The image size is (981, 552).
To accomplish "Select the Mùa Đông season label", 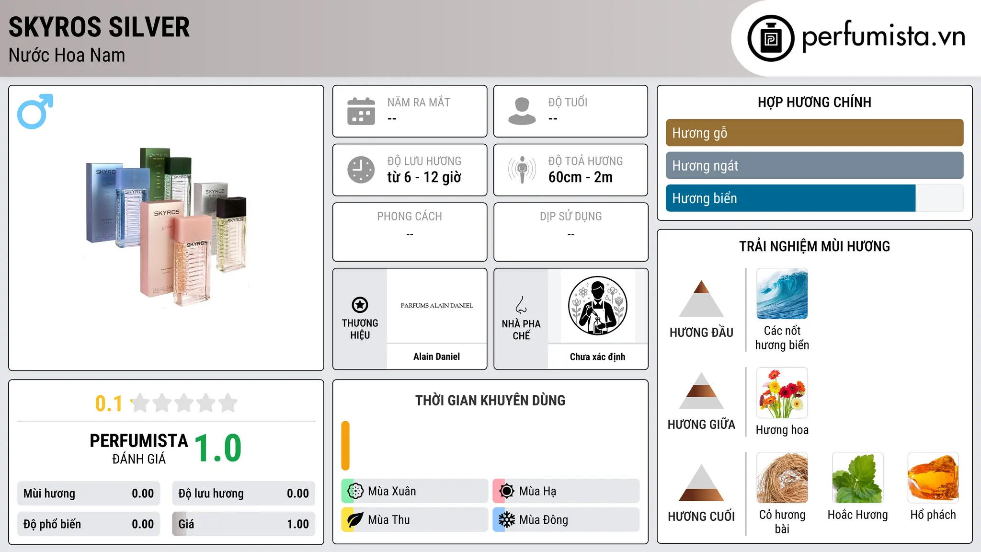I will [544, 520].
